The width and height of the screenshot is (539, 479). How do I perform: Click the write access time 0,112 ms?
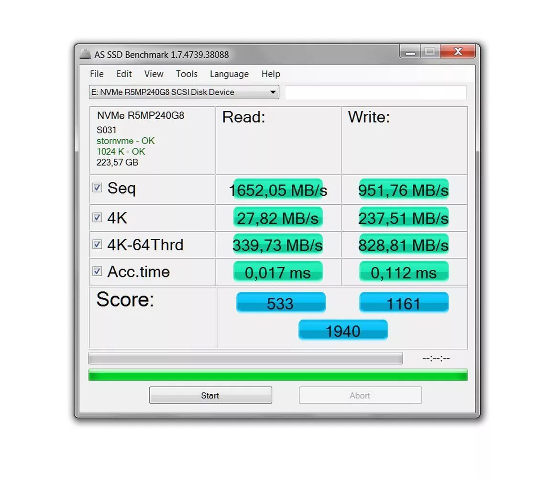[x=404, y=272]
